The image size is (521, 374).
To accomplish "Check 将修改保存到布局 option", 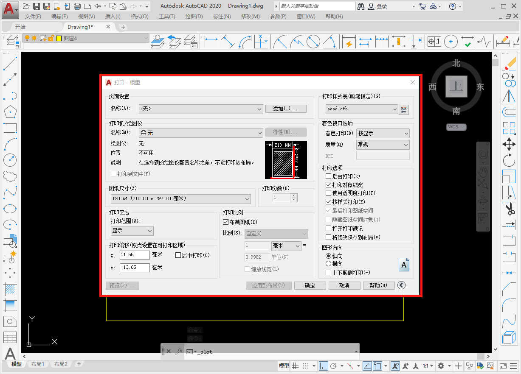I will tap(328, 237).
